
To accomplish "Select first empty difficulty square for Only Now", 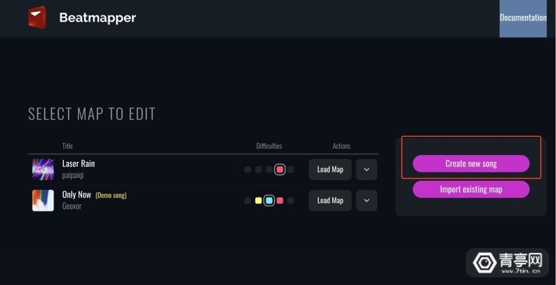I will tap(248, 201).
